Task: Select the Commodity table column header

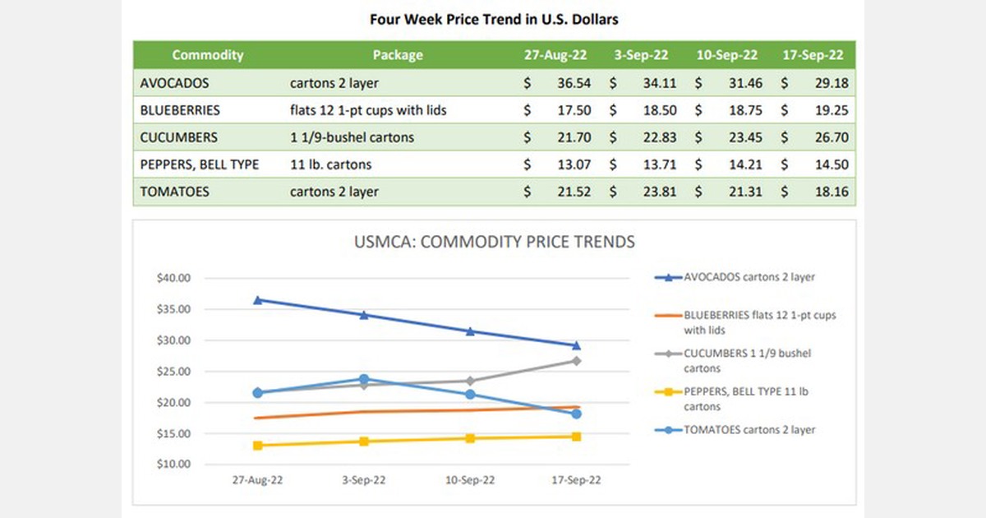Action: [208, 55]
